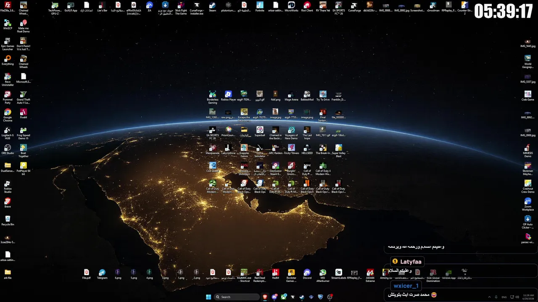This screenshot has width=538, height=302.
Task: Open Steam from the taskbar
Action: 302,297
